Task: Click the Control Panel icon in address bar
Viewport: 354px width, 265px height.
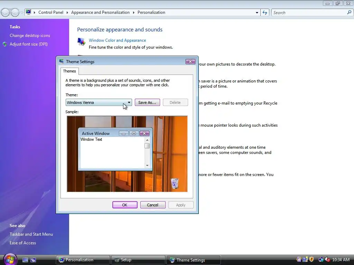Action: 28,12
